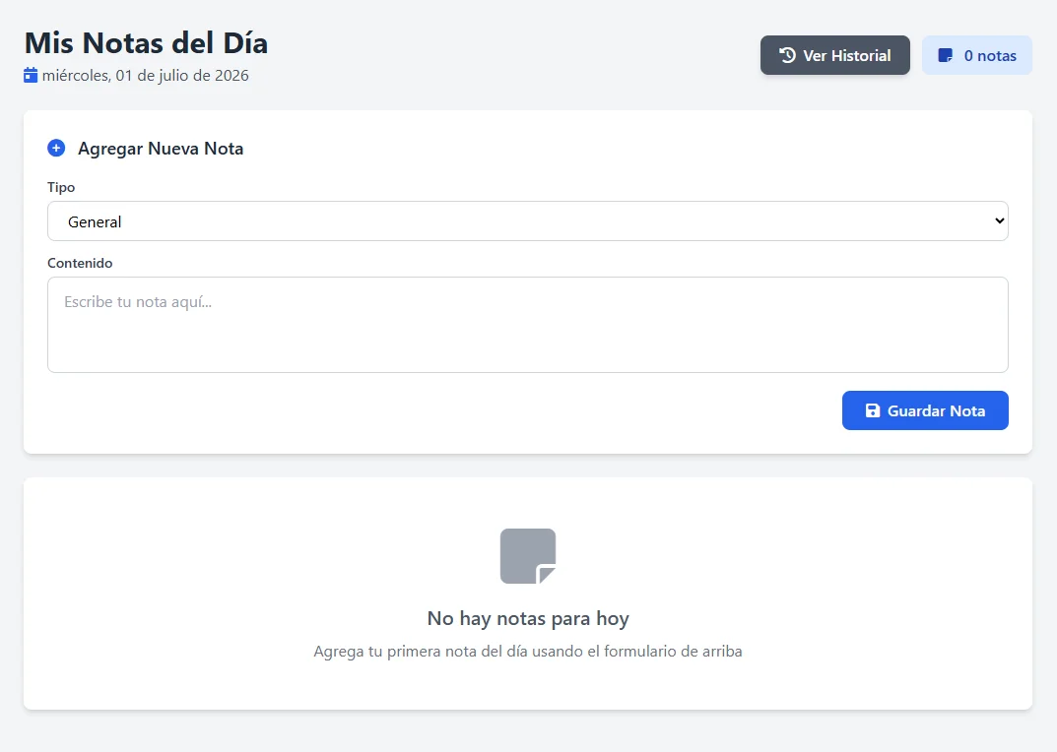This screenshot has width=1057, height=752.
Task: Click the blue plus icon by Agregar Nueva Nota
Action: click(x=56, y=148)
